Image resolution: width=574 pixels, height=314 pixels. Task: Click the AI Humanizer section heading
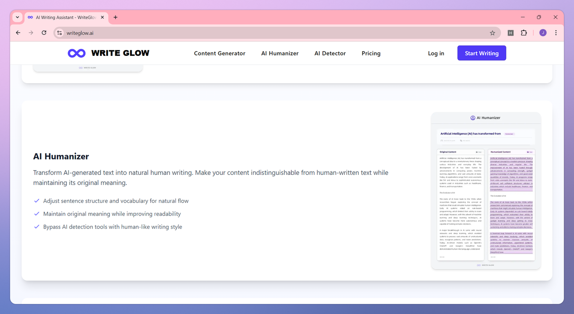click(x=61, y=156)
